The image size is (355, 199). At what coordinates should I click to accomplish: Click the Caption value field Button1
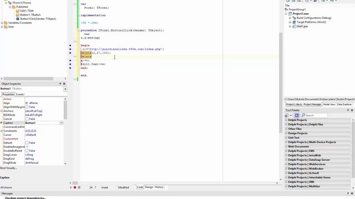point(42,123)
